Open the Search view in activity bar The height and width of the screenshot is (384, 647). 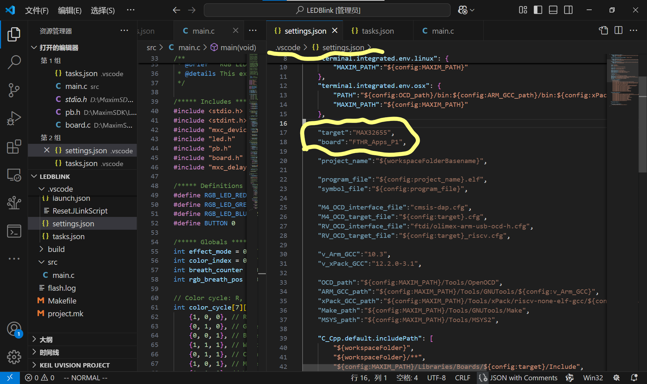tap(14, 62)
